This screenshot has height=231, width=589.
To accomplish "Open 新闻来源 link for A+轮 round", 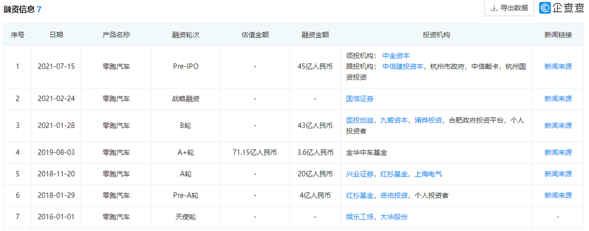I will (558, 153).
